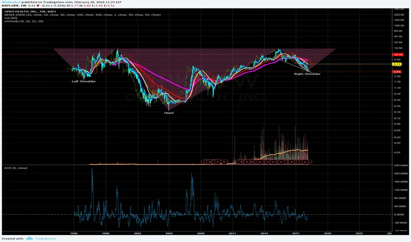Click the L:3.45 low value
The image size is (411, 242).
click(97, 5)
